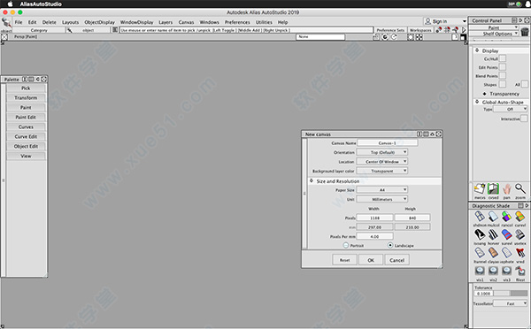Click the Apple logo in the macOS menu bar
Viewport: 531px width, 329px height.
[10, 4]
